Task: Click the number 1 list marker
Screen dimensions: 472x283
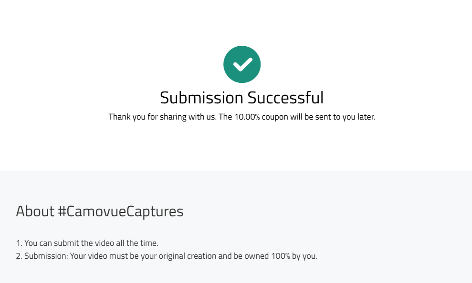Action: pyautogui.click(x=19, y=243)
